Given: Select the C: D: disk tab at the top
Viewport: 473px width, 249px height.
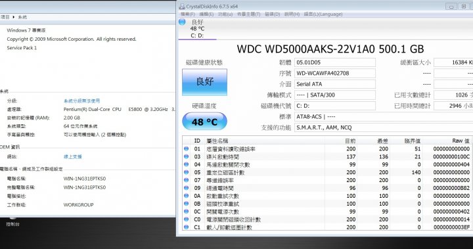Looking at the screenshot, I should tap(197, 29).
